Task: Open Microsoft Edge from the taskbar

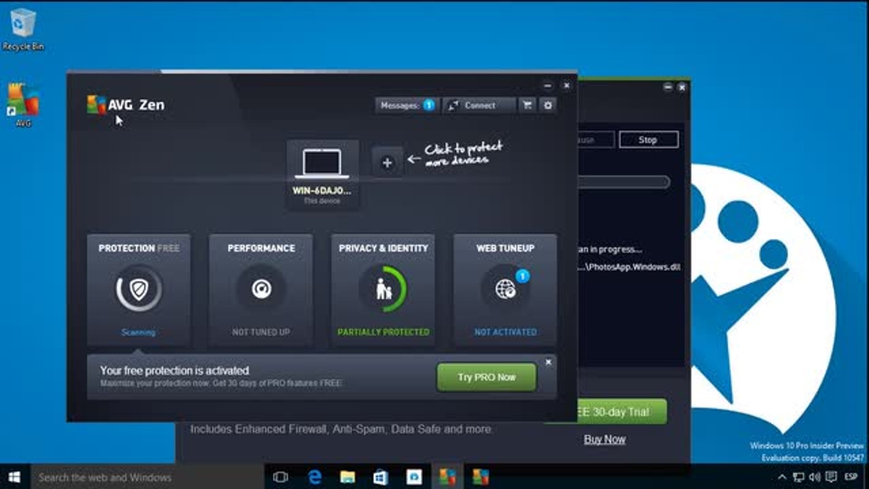Action: [315, 477]
